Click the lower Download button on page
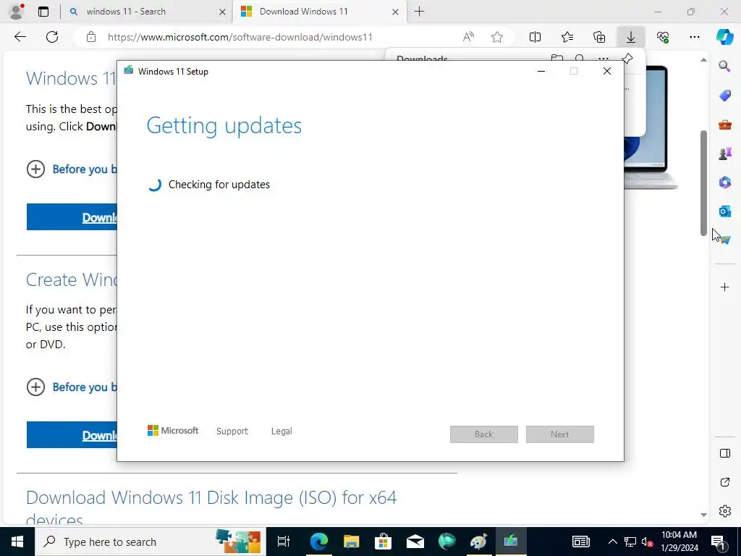 (x=72, y=435)
